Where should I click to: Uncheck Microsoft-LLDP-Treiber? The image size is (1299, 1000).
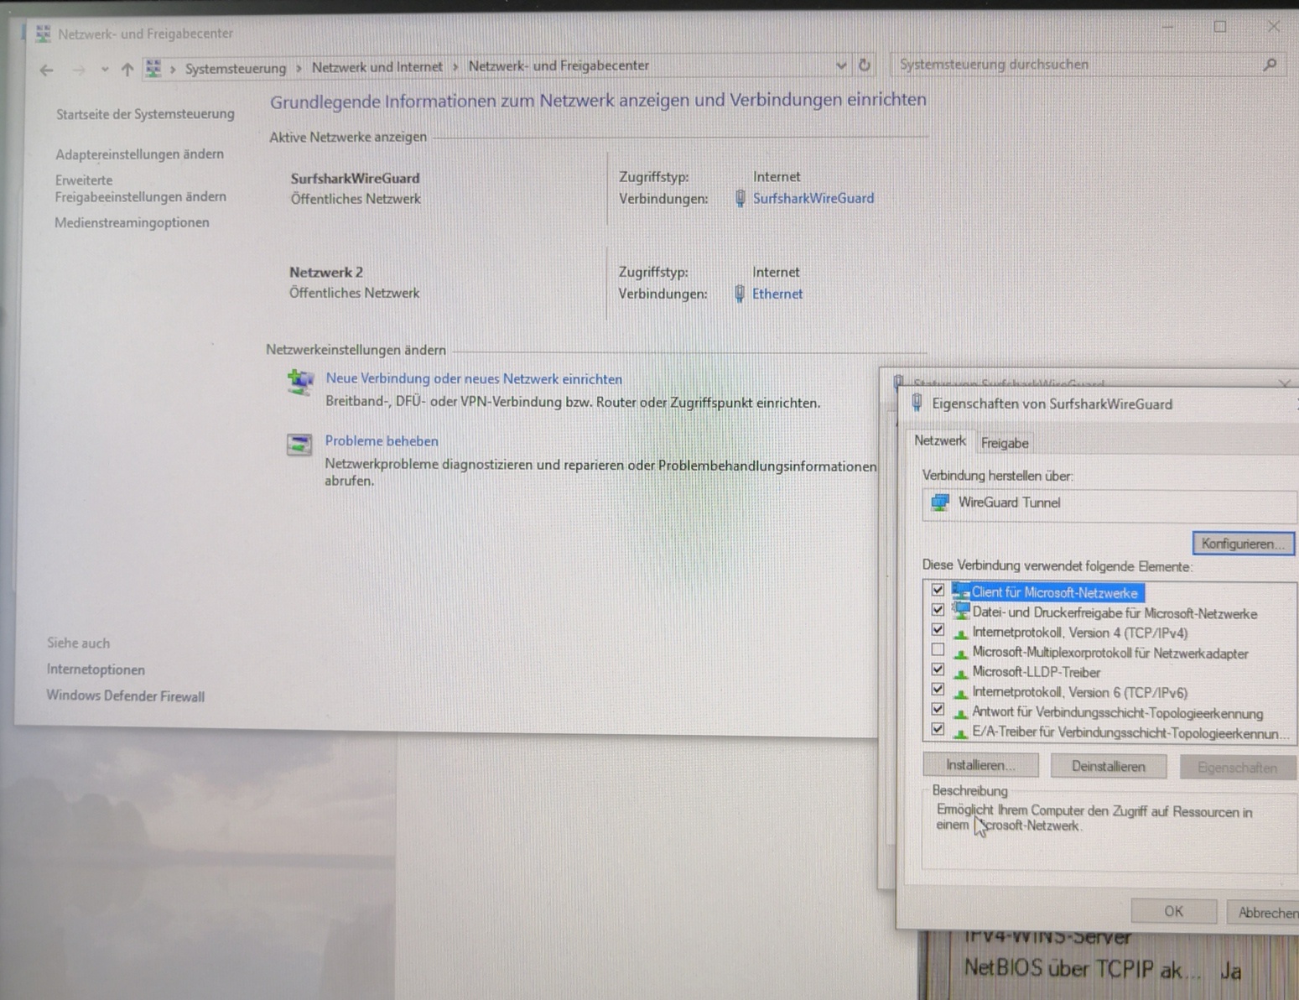pyautogui.click(x=938, y=670)
